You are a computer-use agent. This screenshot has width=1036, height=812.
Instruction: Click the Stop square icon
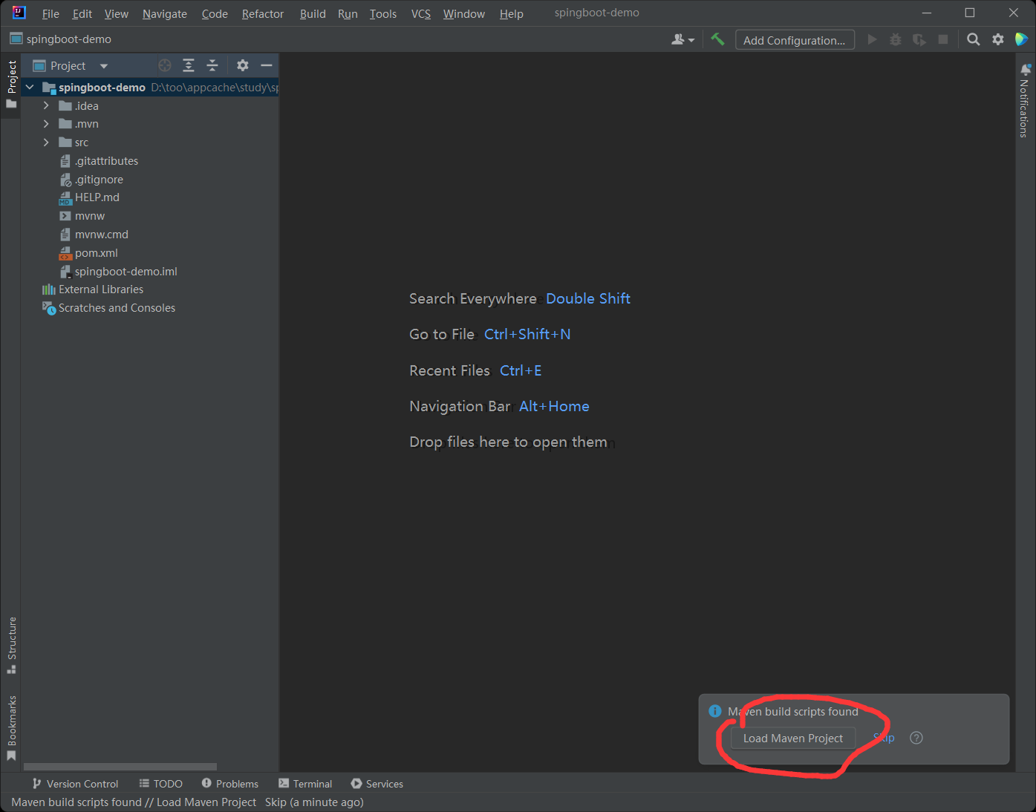[943, 39]
